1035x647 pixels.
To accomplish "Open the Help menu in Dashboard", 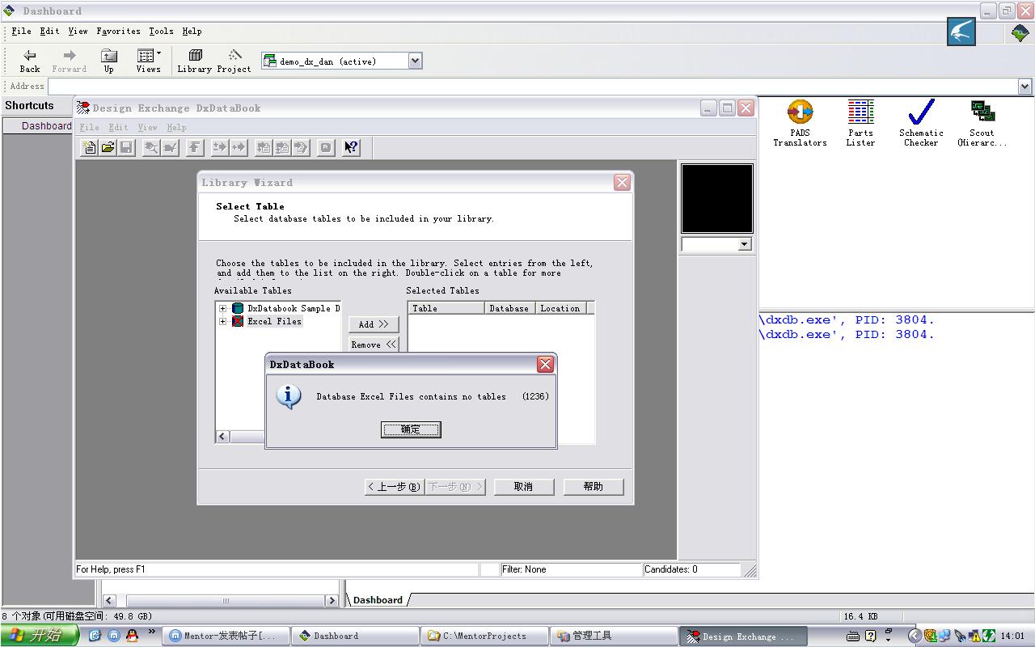I will tap(192, 31).
